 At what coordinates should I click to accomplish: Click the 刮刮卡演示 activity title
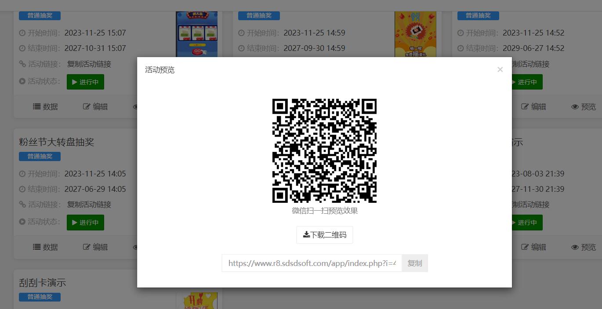(x=43, y=283)
